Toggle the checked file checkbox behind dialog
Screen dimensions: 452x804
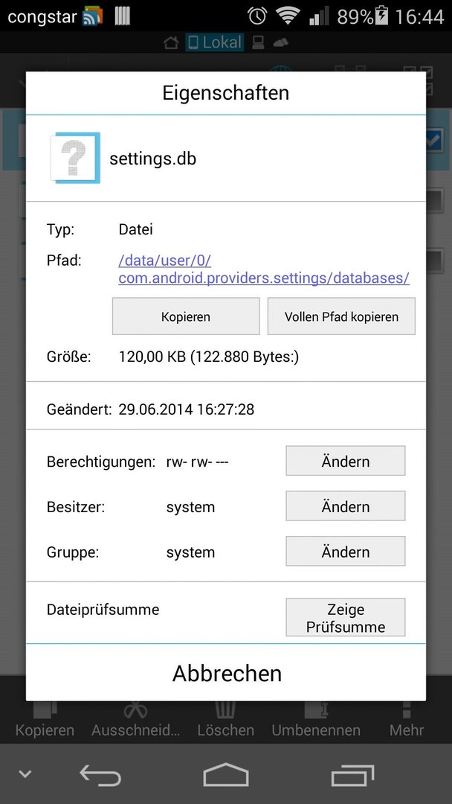coord(433,141)
